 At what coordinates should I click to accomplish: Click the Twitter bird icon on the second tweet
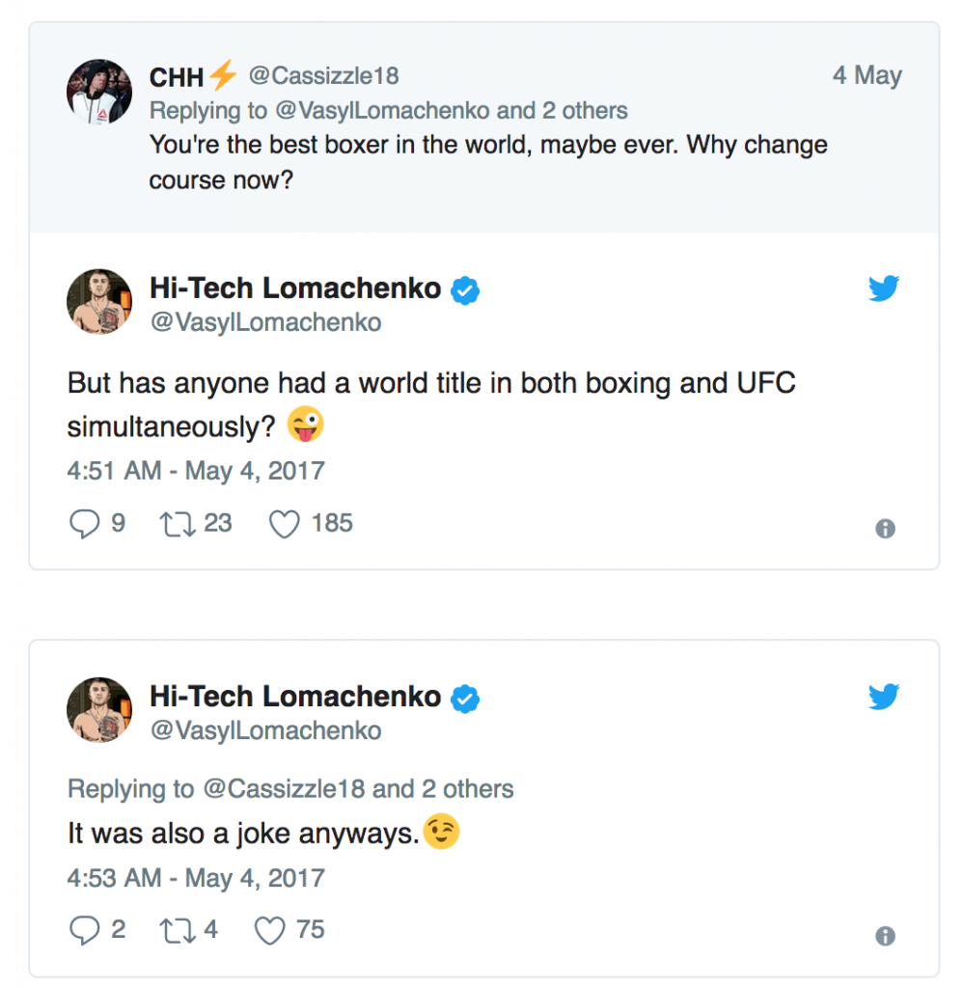[x=884, y=695]
